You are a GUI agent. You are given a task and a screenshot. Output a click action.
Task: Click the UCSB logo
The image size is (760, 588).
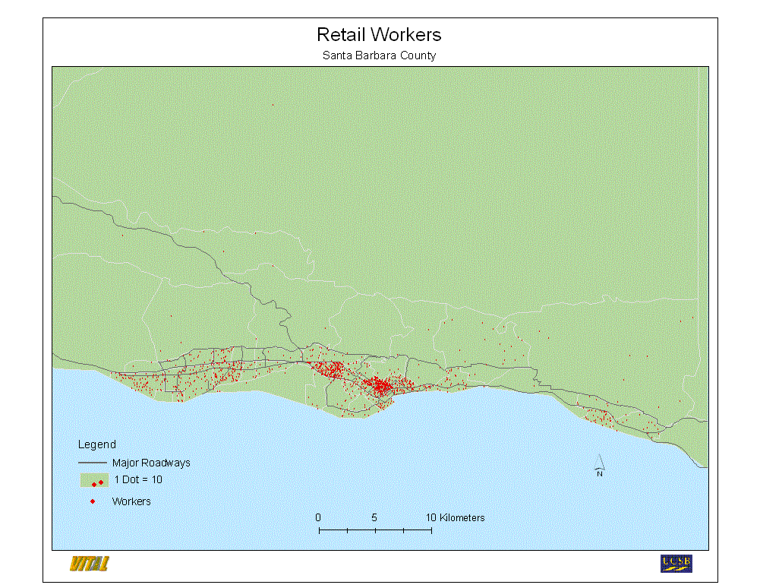[676, 563]
